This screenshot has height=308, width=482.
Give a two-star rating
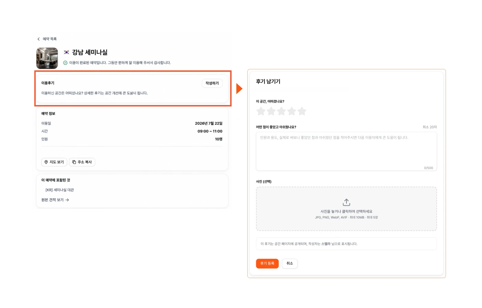coord(271,111)
